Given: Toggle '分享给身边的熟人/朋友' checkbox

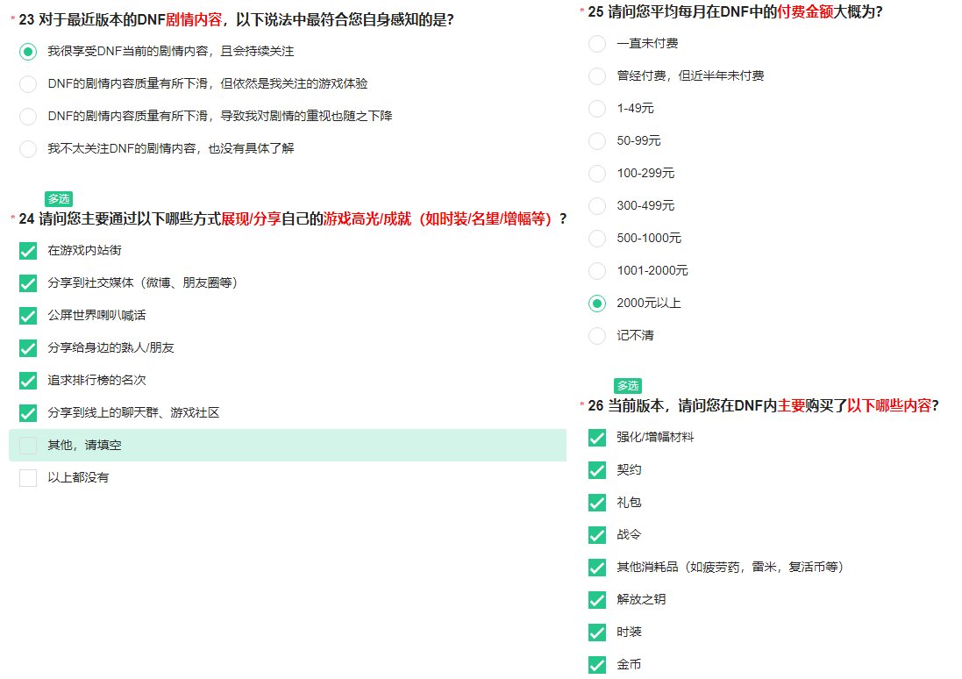Looking at the screenshot, I should (x=27, y=348).
